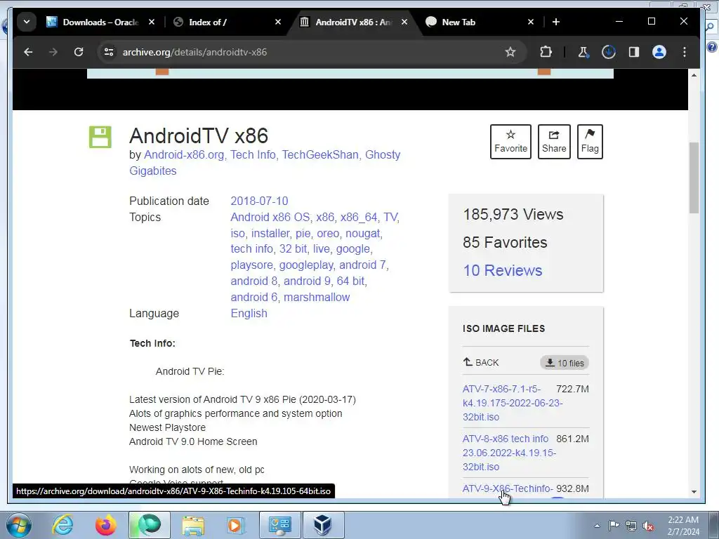Open the marshmallow topic link

pos(317,297)
